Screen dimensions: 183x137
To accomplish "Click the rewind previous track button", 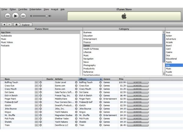I will [x=8, y=16].
